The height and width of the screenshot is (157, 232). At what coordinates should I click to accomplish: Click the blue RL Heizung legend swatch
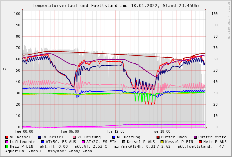114,137
